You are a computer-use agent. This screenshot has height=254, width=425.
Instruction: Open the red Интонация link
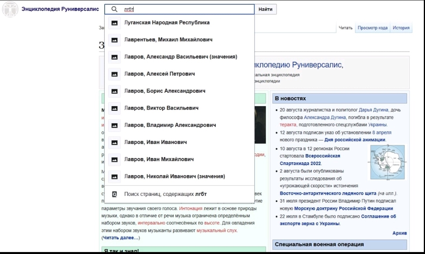coord(190,208)
